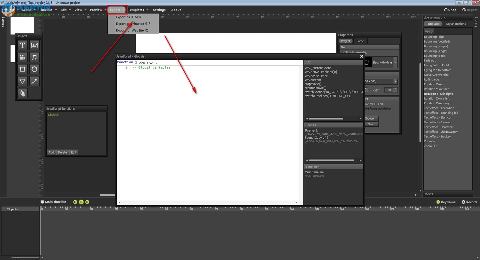480x260 pixels.
Task: Select the Hand interaction tool
Action: (x=22, y=93)
